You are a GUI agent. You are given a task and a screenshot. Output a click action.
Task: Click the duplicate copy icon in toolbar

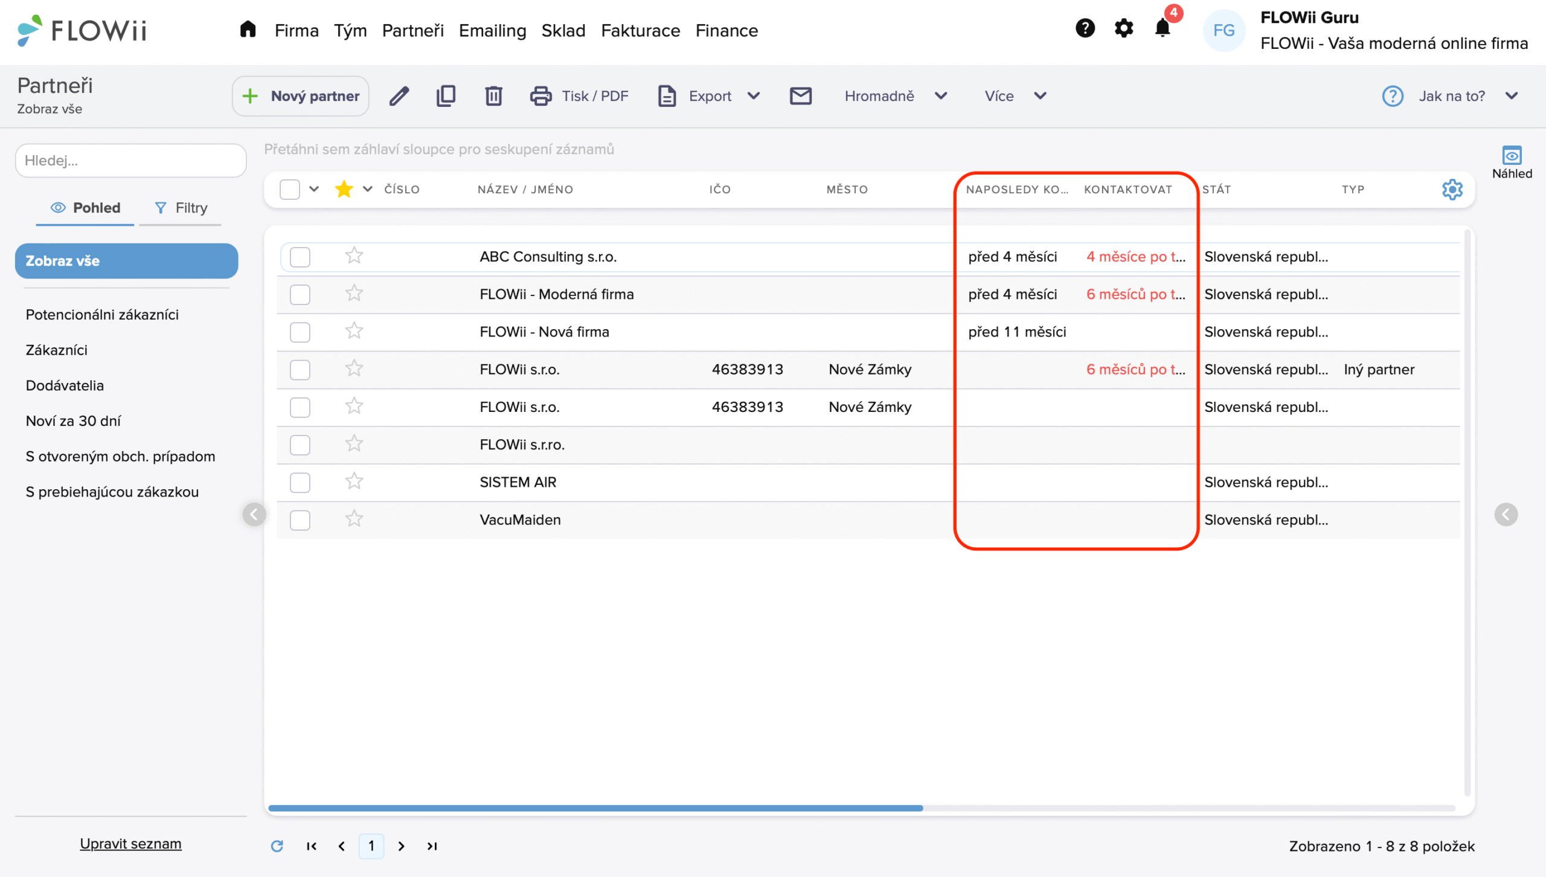(446, 96)
